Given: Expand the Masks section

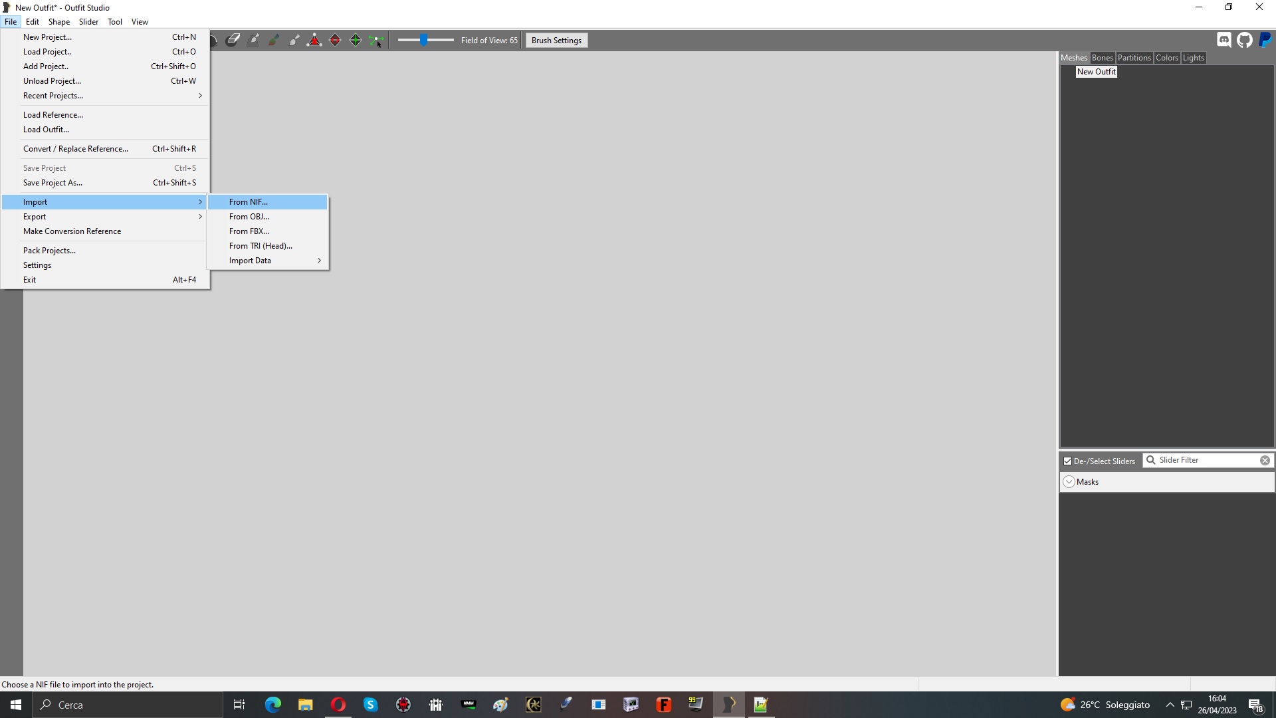Looking at the screenshot, I should 1069,482.
